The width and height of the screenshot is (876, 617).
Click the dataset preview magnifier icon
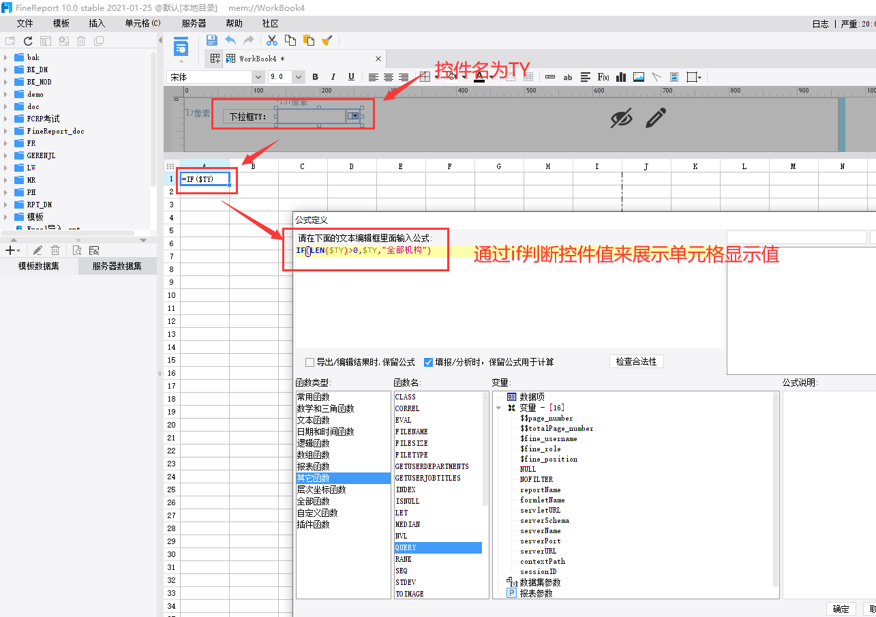pos(77,250)
